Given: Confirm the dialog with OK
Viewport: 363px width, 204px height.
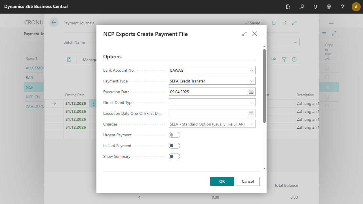Looking at the screenshot, I should pos(222,181).
